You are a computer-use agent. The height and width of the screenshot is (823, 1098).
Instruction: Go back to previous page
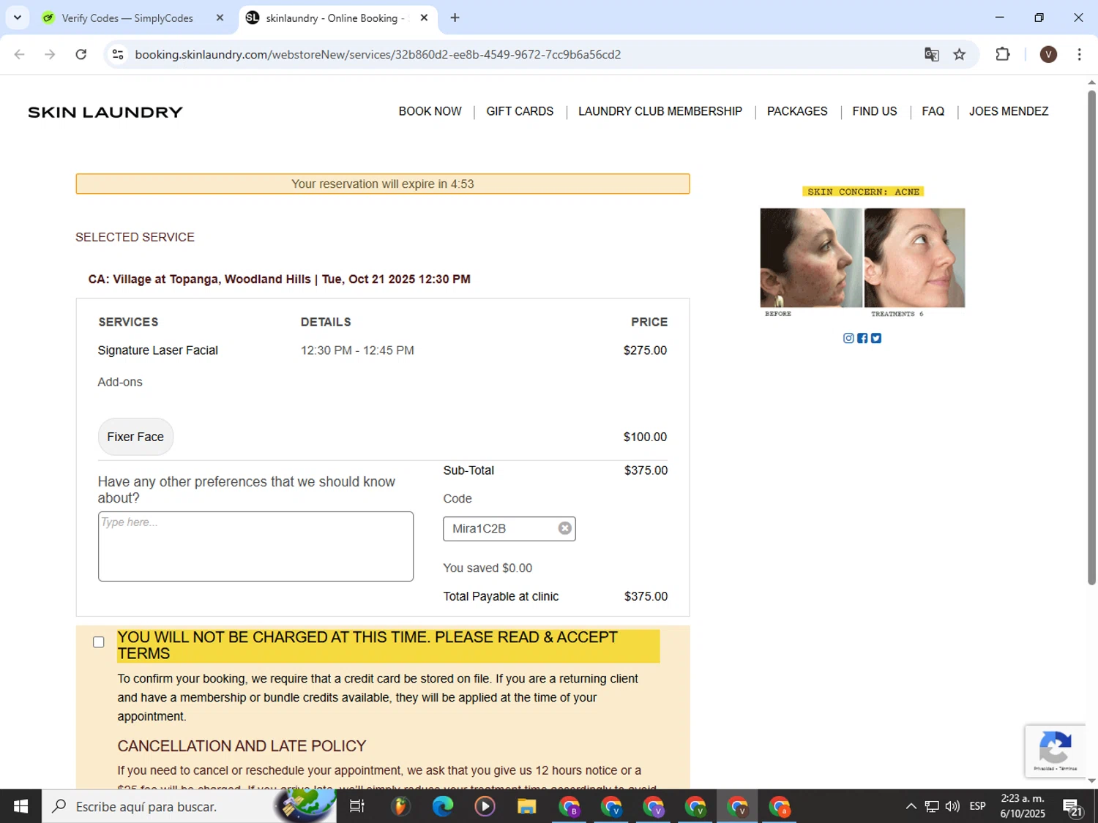pyautogui.click(x=20, y=54)
